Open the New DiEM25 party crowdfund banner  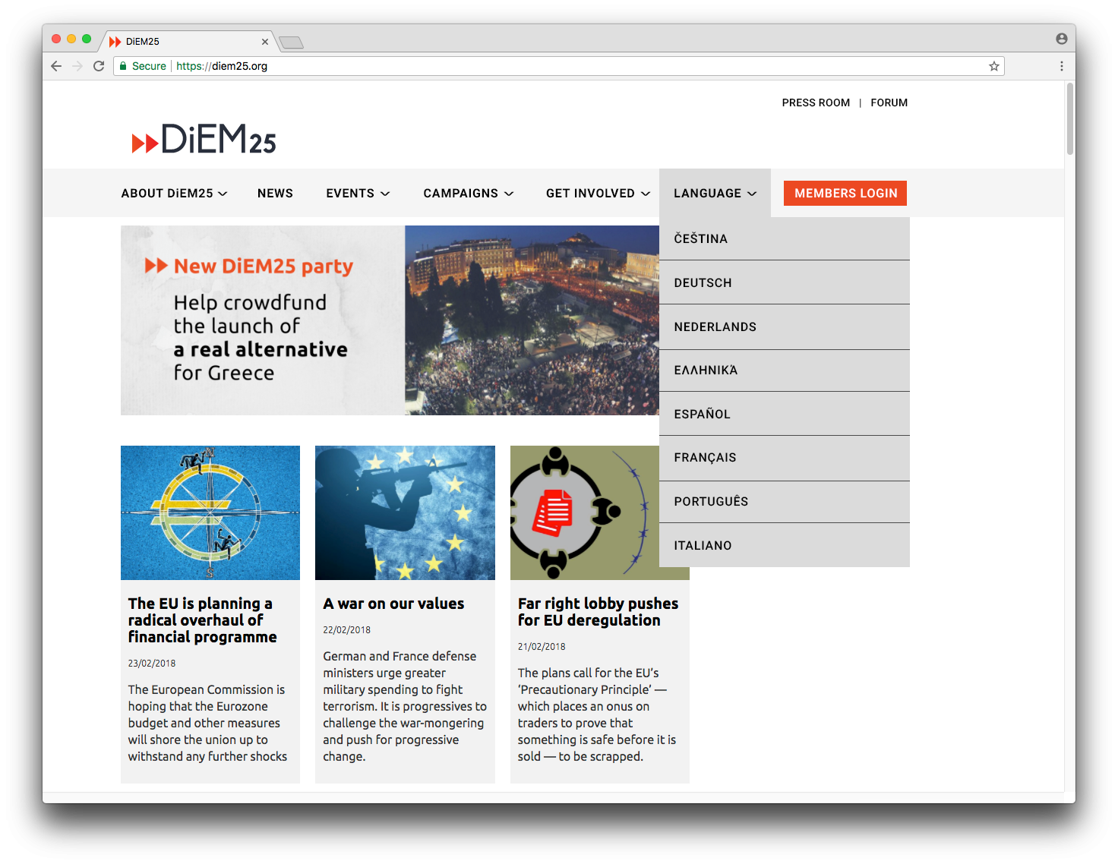(390, 320)
